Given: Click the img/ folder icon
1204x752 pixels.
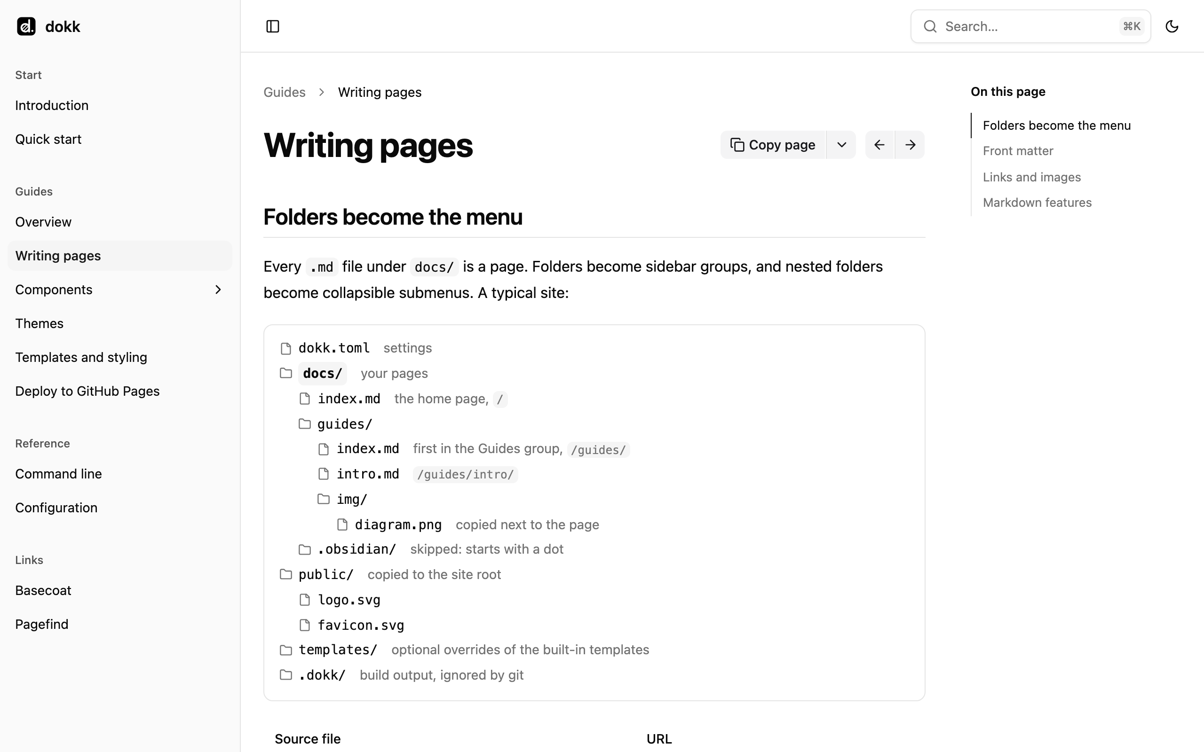Looking at the screenshot, I should pyautogui.click(x=324, y=499).
